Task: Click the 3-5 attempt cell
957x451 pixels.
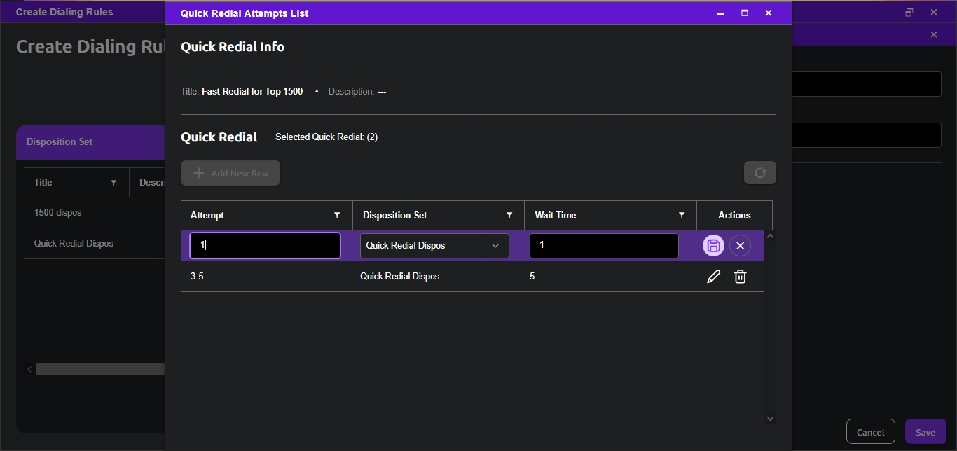Action: 197,277
